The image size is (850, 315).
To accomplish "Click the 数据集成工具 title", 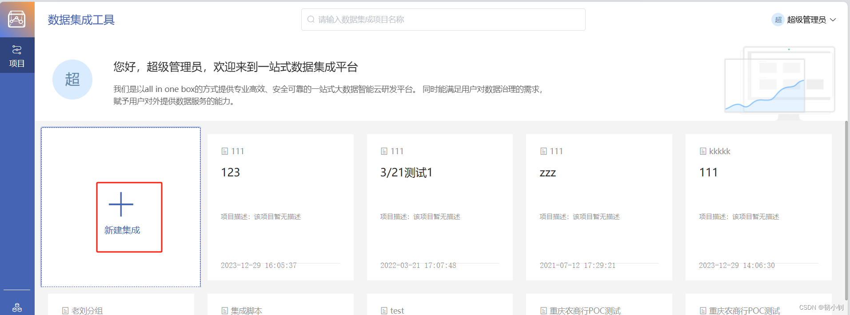I will point(81,20).
